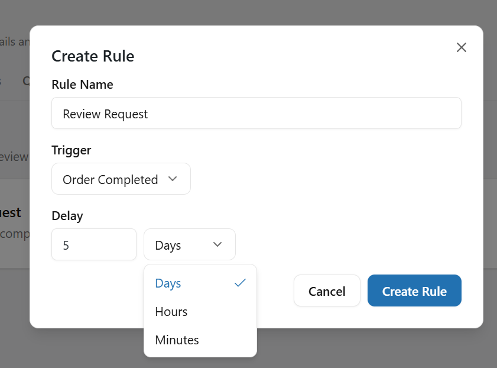Click the chevron in the Days combo box
Image resolution: width=497 pixels, height=368 pixels.
(x=217, y=244)
